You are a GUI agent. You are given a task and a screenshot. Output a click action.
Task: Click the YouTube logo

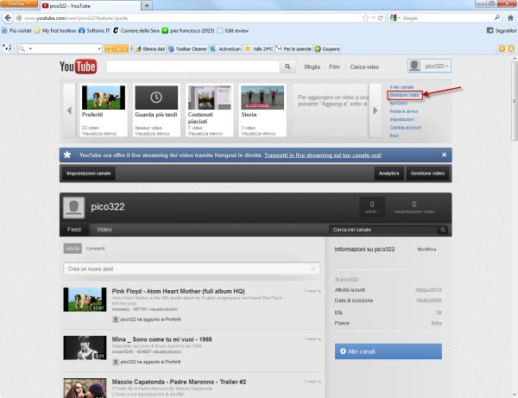click(x=79, y=66)
